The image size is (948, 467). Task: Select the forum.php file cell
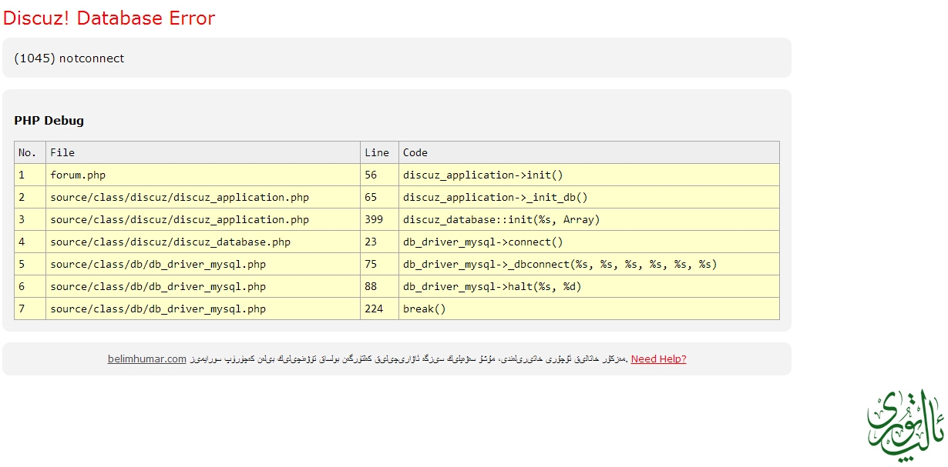203,175
